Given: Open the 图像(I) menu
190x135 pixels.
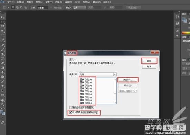Looking at the screenshot, I should [30, 2].
